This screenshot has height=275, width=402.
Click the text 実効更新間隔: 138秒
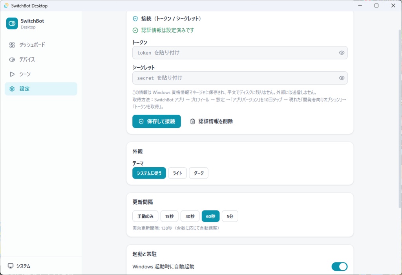click(152, 228)
